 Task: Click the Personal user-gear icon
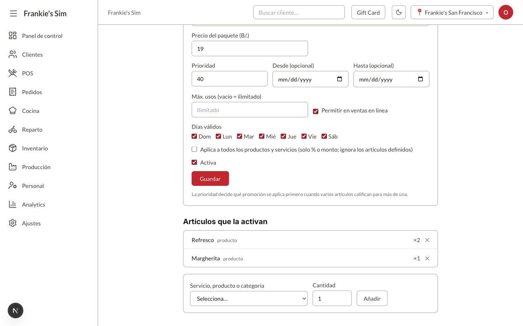coord(13,186)
